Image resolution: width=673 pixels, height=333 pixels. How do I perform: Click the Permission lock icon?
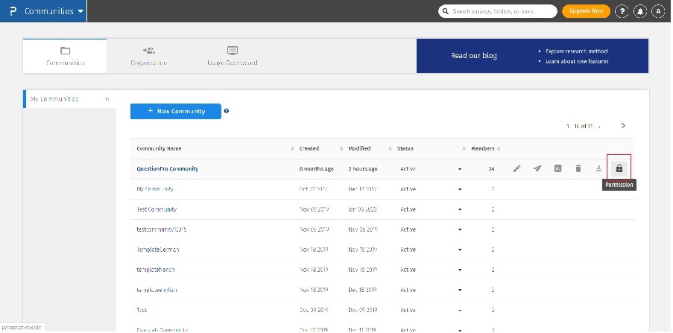pyautogui.click(x=619, y=168)
